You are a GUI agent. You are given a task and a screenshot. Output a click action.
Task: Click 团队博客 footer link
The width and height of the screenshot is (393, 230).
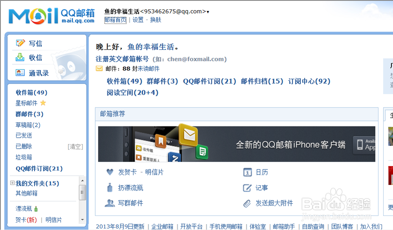click(342, 226)
